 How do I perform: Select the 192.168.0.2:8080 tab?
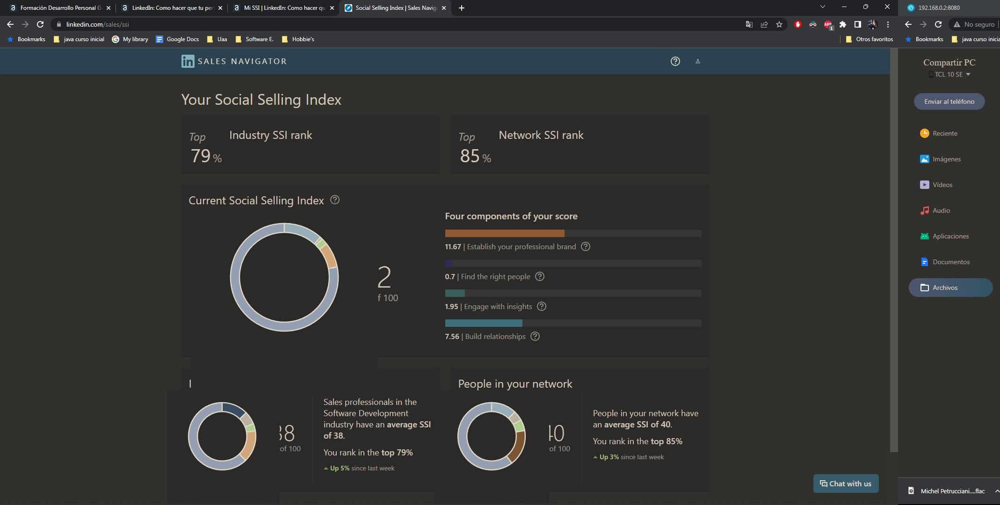coord(949,8)
